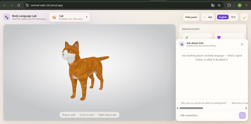Open the Chrome three-dot menu
This screenshot has height=124, width=251.
point(247,5)
